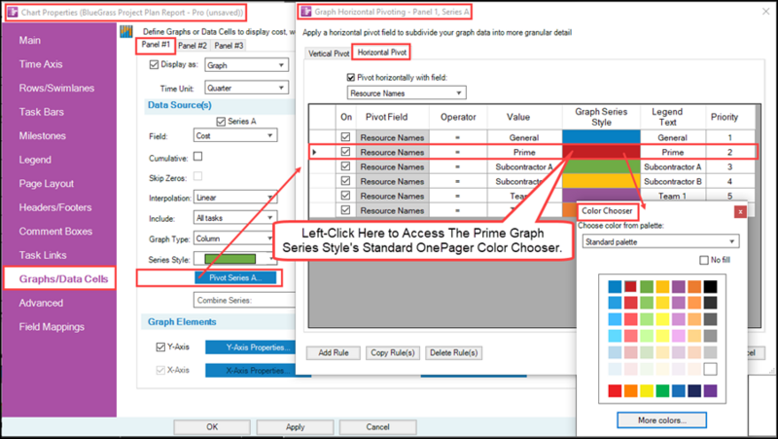Toggle Pivot horizontally with field checkbox
778x439 pixels.
[351, 78]
